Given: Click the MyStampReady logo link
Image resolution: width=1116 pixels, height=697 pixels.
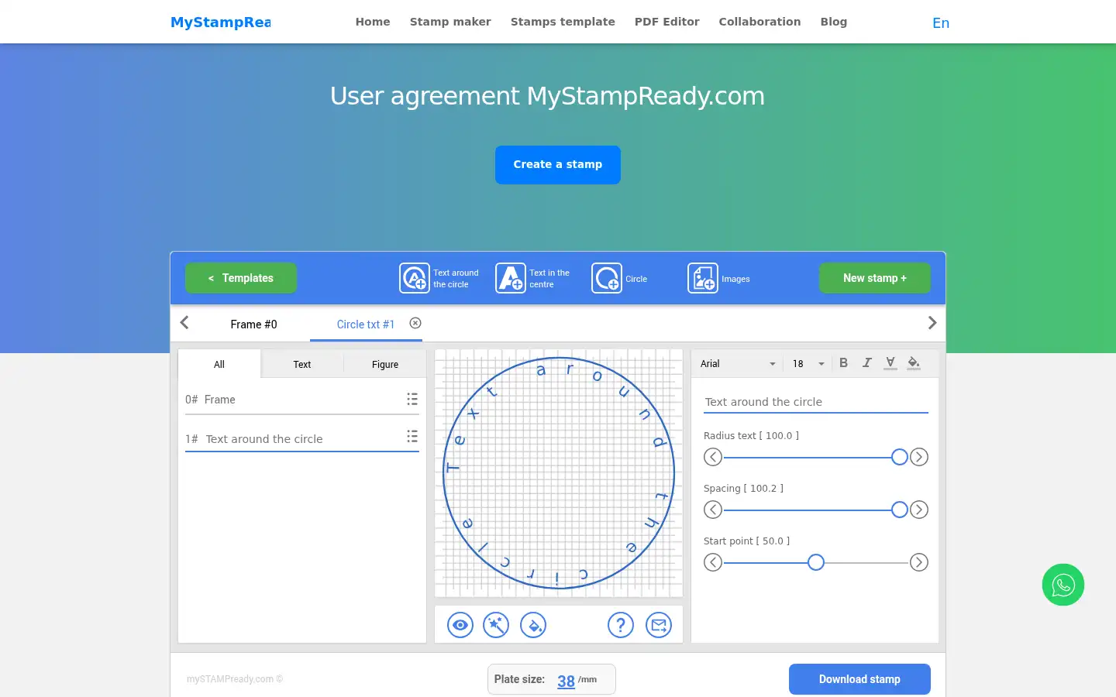Looking at the screenshot, I should pyautogui.click(x=221, y=22).
